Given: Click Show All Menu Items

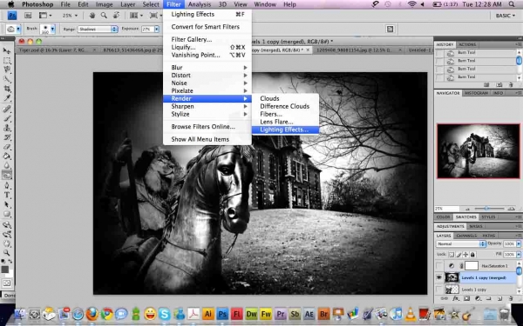Looking at the screenshot, I should coord(207,139).
